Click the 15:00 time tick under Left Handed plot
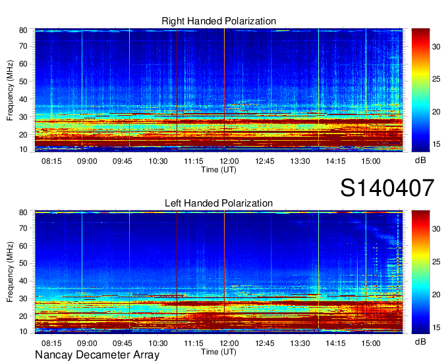Screen dimensions: 448x363 pos(371,343)
